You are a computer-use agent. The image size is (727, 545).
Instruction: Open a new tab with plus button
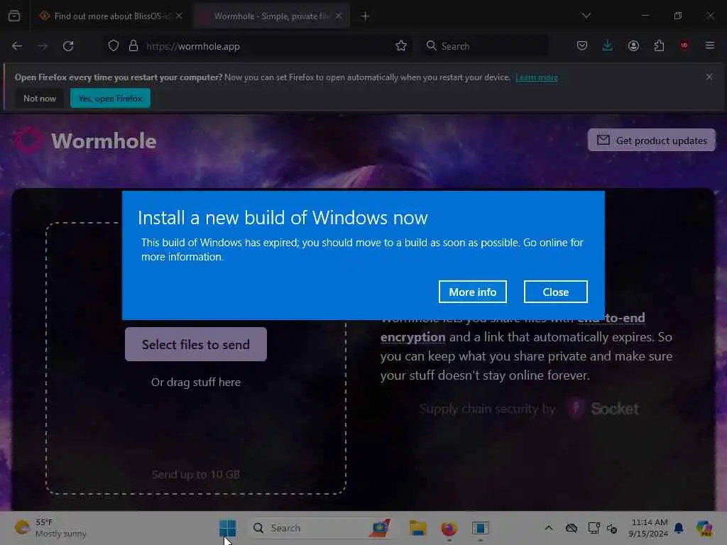[x=365, y=16]
